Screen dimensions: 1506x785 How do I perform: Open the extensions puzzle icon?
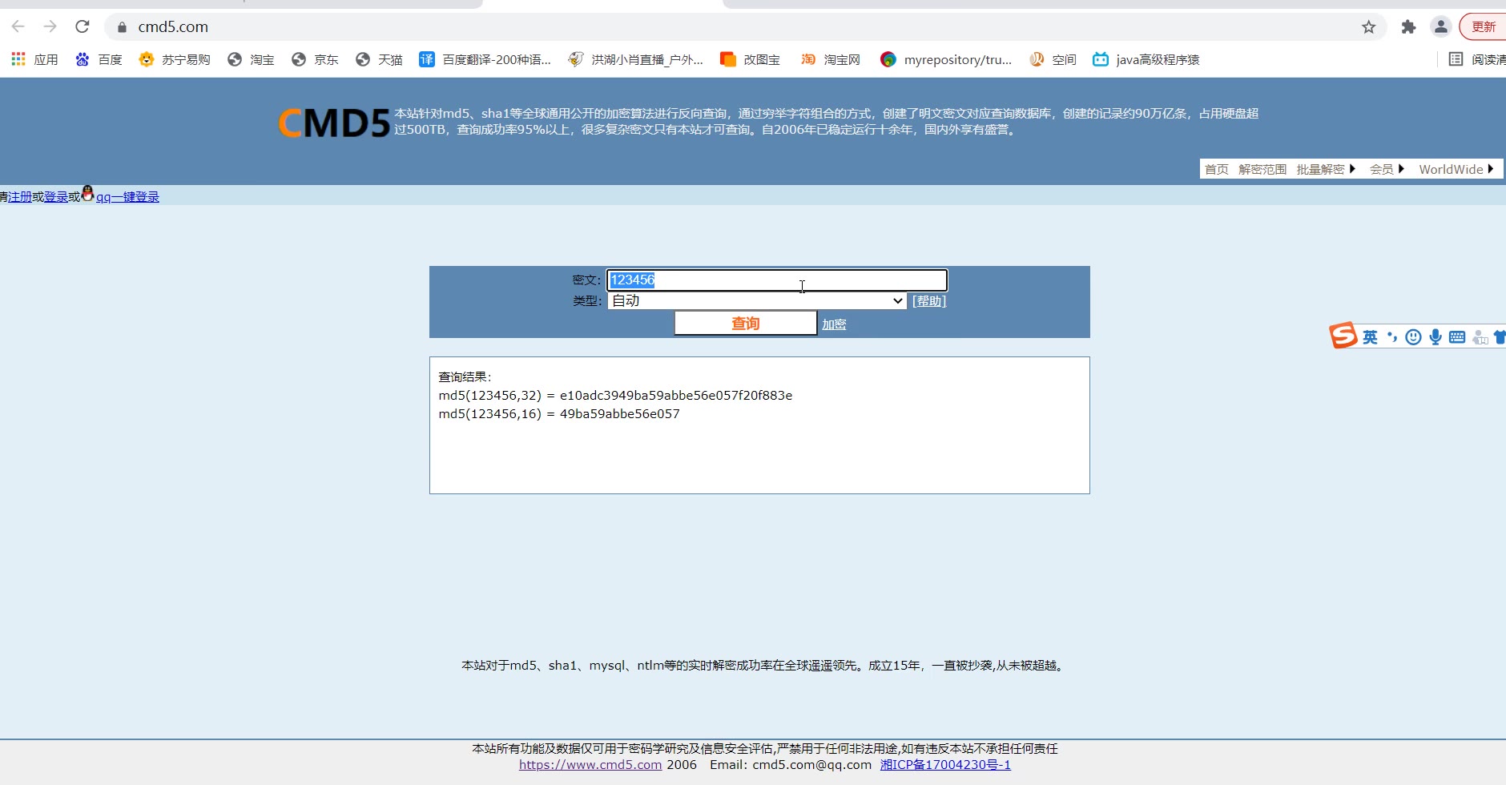click(1408, 27)
